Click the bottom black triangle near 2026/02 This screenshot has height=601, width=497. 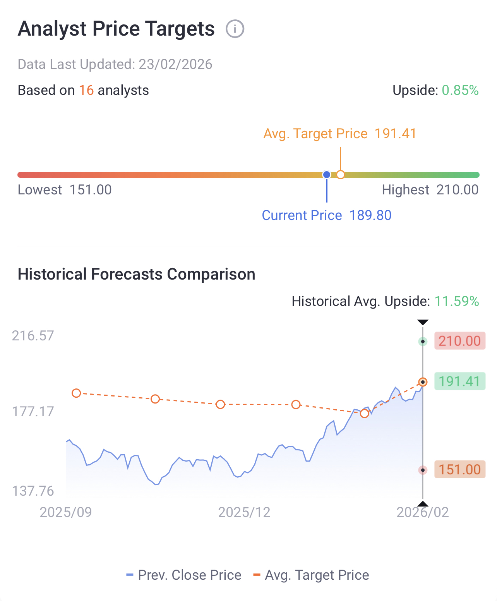423,503
